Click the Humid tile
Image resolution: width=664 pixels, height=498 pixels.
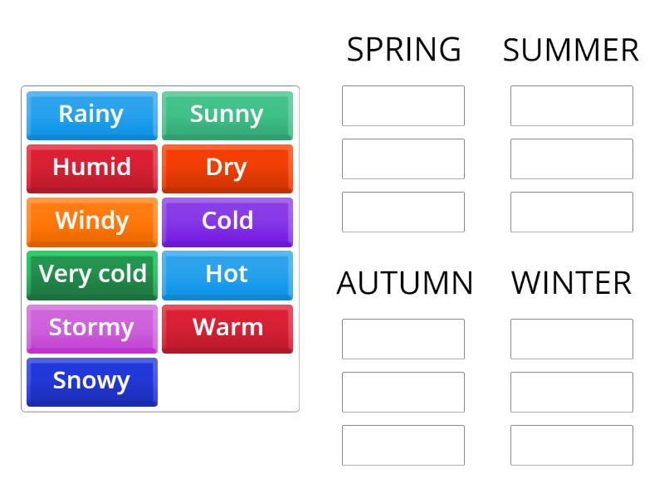(91, 168)
